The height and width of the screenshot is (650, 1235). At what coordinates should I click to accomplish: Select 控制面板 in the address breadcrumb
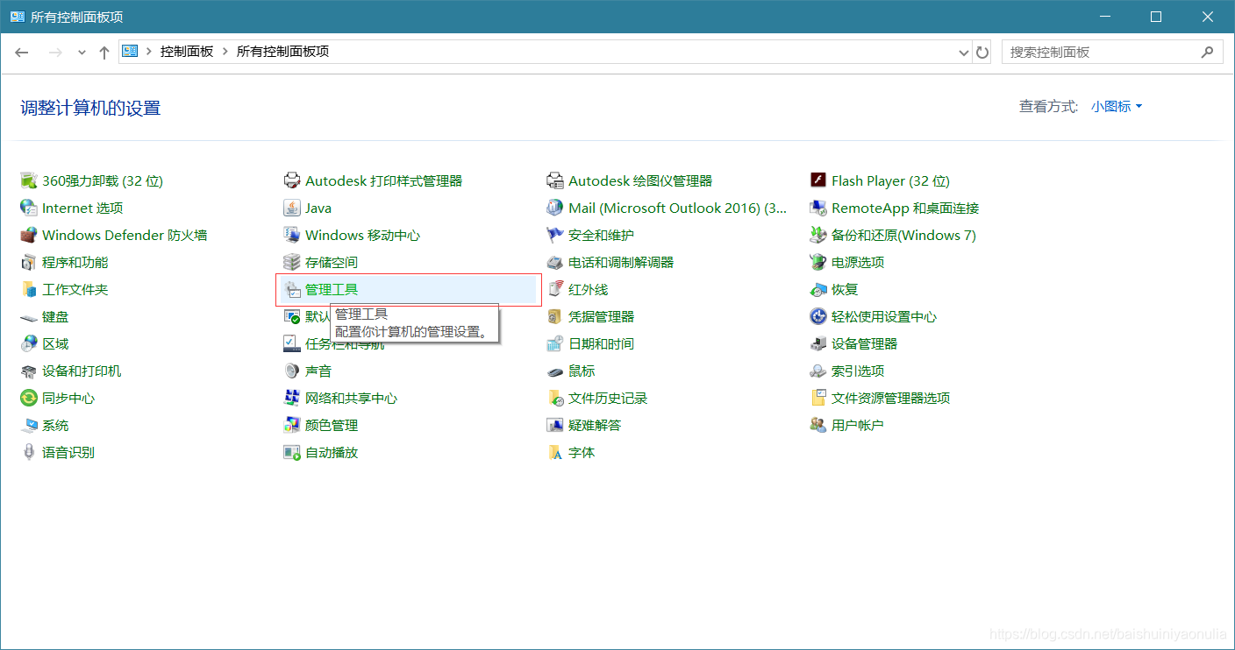coord(187,52)
